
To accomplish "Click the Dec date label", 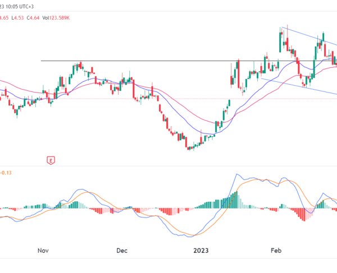I will [122, 251].
